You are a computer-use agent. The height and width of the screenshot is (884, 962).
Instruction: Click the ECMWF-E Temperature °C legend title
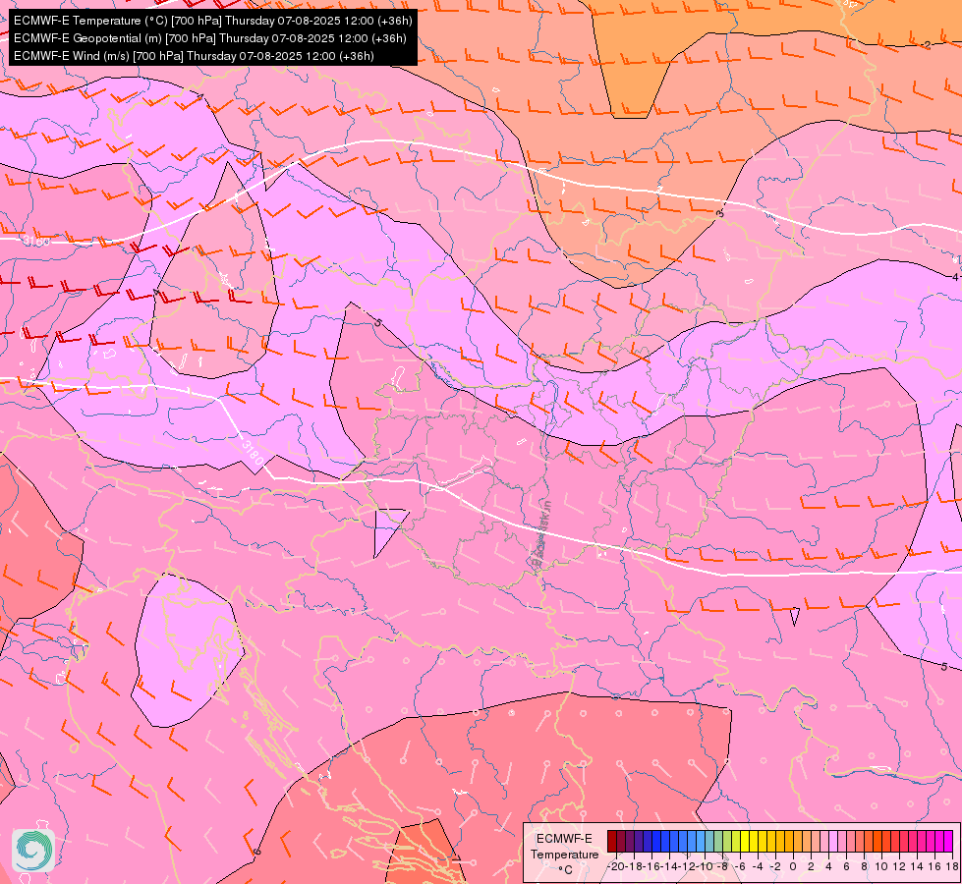[x=564, y=854]
